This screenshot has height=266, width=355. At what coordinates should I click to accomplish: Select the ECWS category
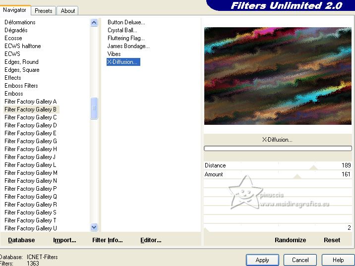(x=12, y=54)
